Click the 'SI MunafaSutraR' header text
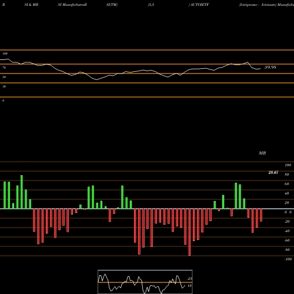Viewport: 294px width, 294px height. coord(72,5)
